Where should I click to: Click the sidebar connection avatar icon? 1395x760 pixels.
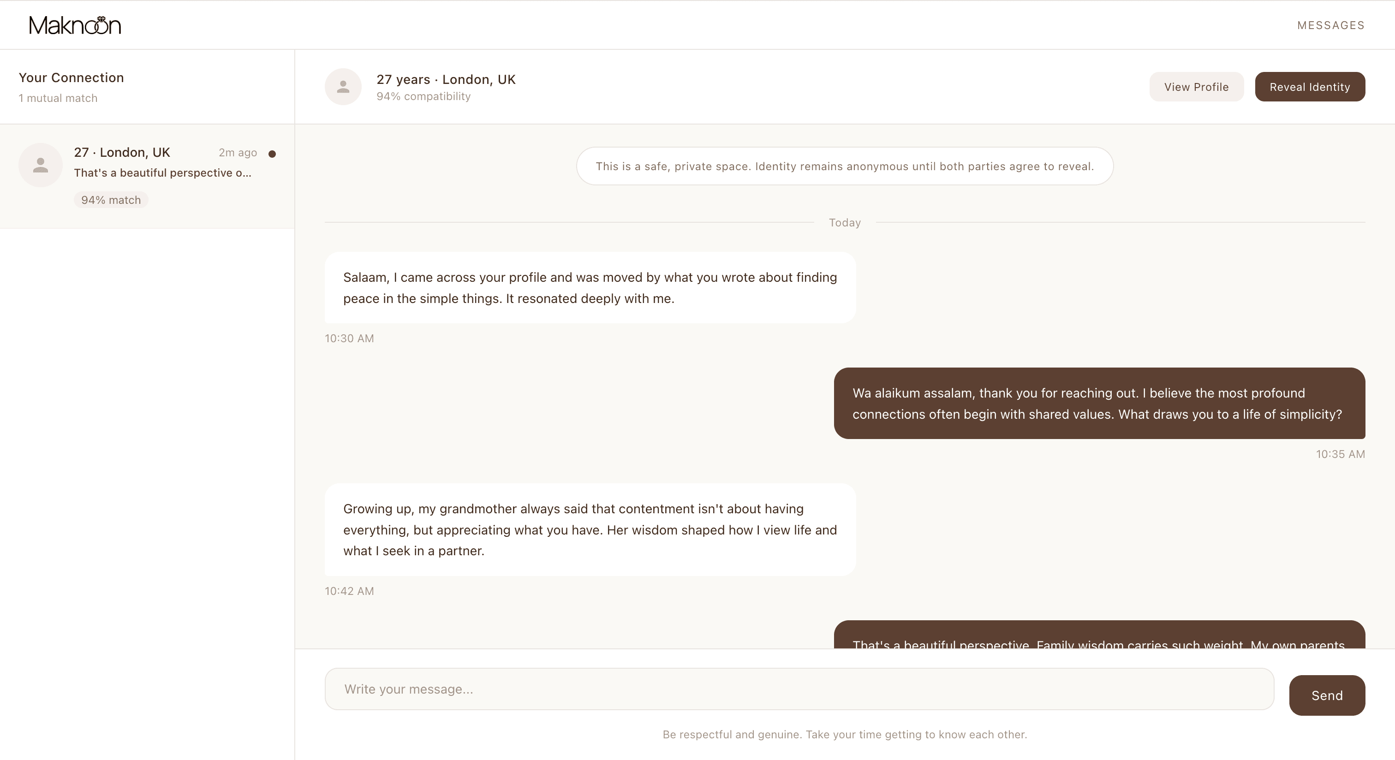[x=41, y=165]
